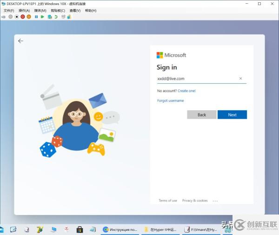Open the F:\Vmare\在Hy... taskbar item

pos(201,230)
